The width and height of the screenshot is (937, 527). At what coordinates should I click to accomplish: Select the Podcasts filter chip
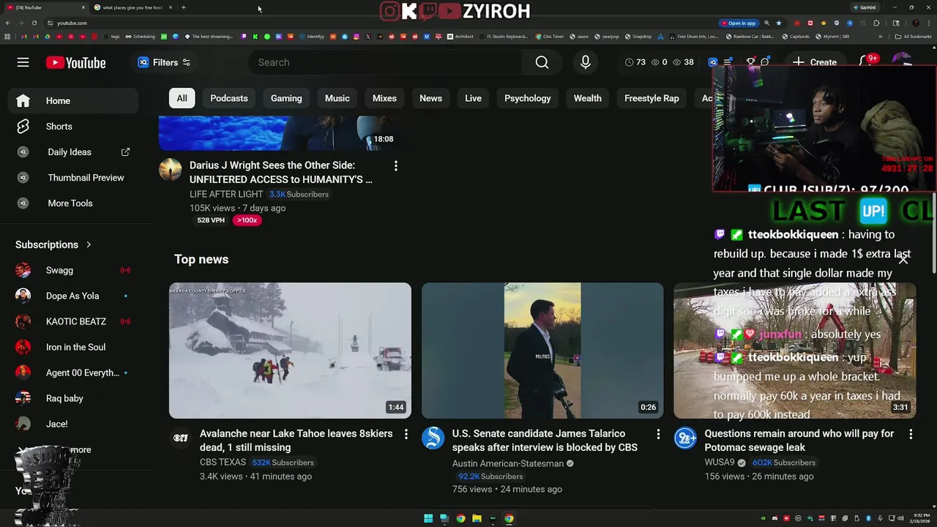pos(229,98)
